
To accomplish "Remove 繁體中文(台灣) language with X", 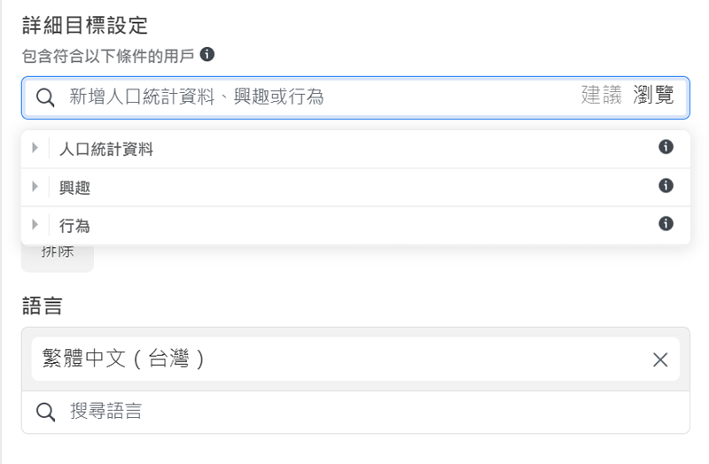I will 660,359.
